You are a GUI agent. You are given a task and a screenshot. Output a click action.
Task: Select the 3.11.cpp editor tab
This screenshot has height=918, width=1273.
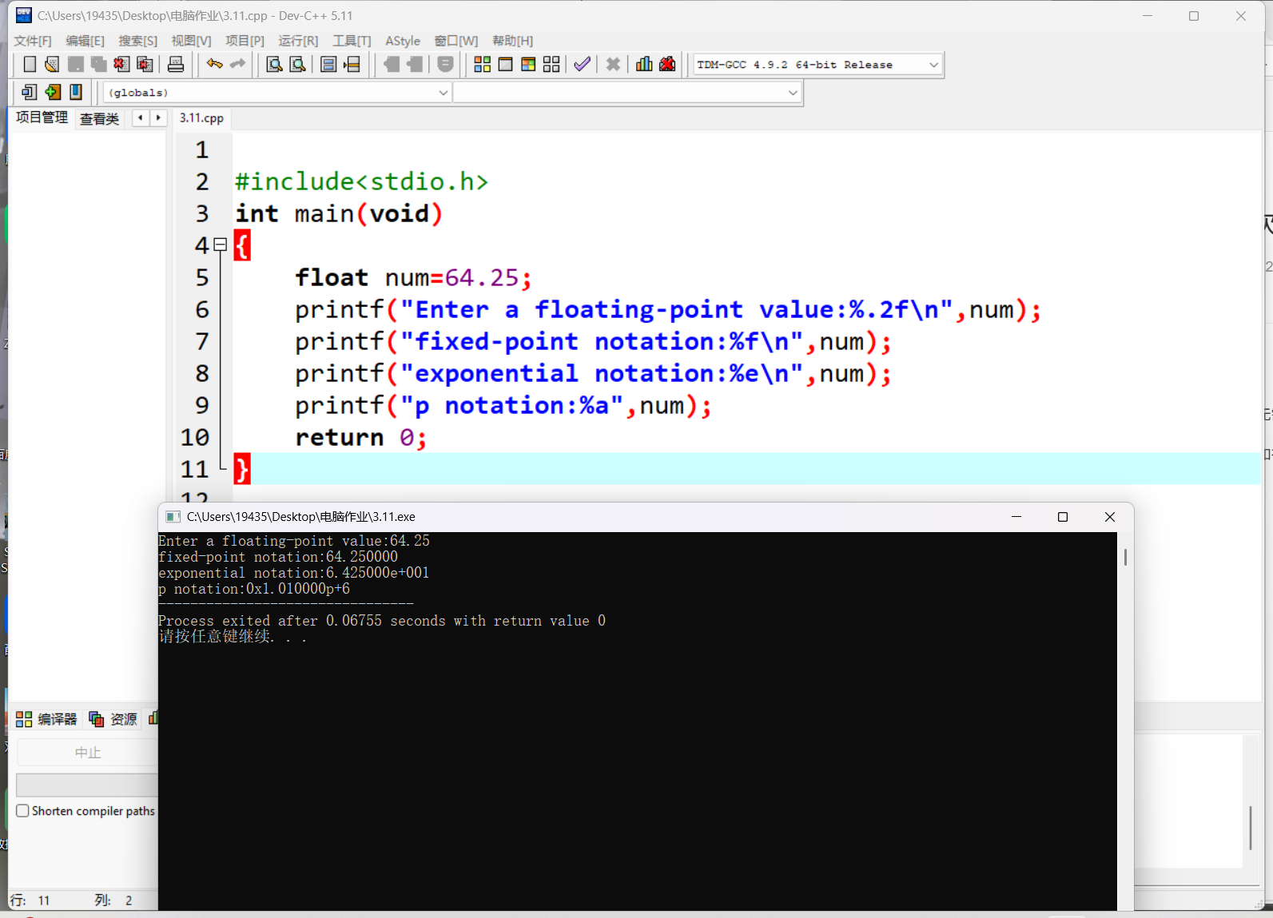(x=201, y=118)
